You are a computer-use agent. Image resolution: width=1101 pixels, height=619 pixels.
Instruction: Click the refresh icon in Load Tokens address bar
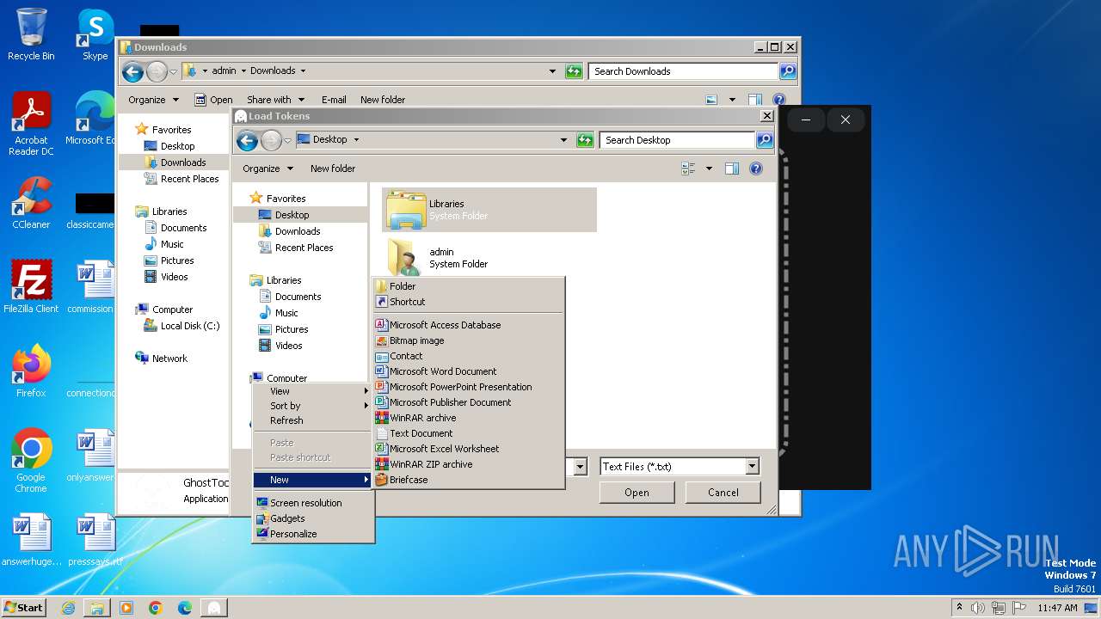pos(585,140)
